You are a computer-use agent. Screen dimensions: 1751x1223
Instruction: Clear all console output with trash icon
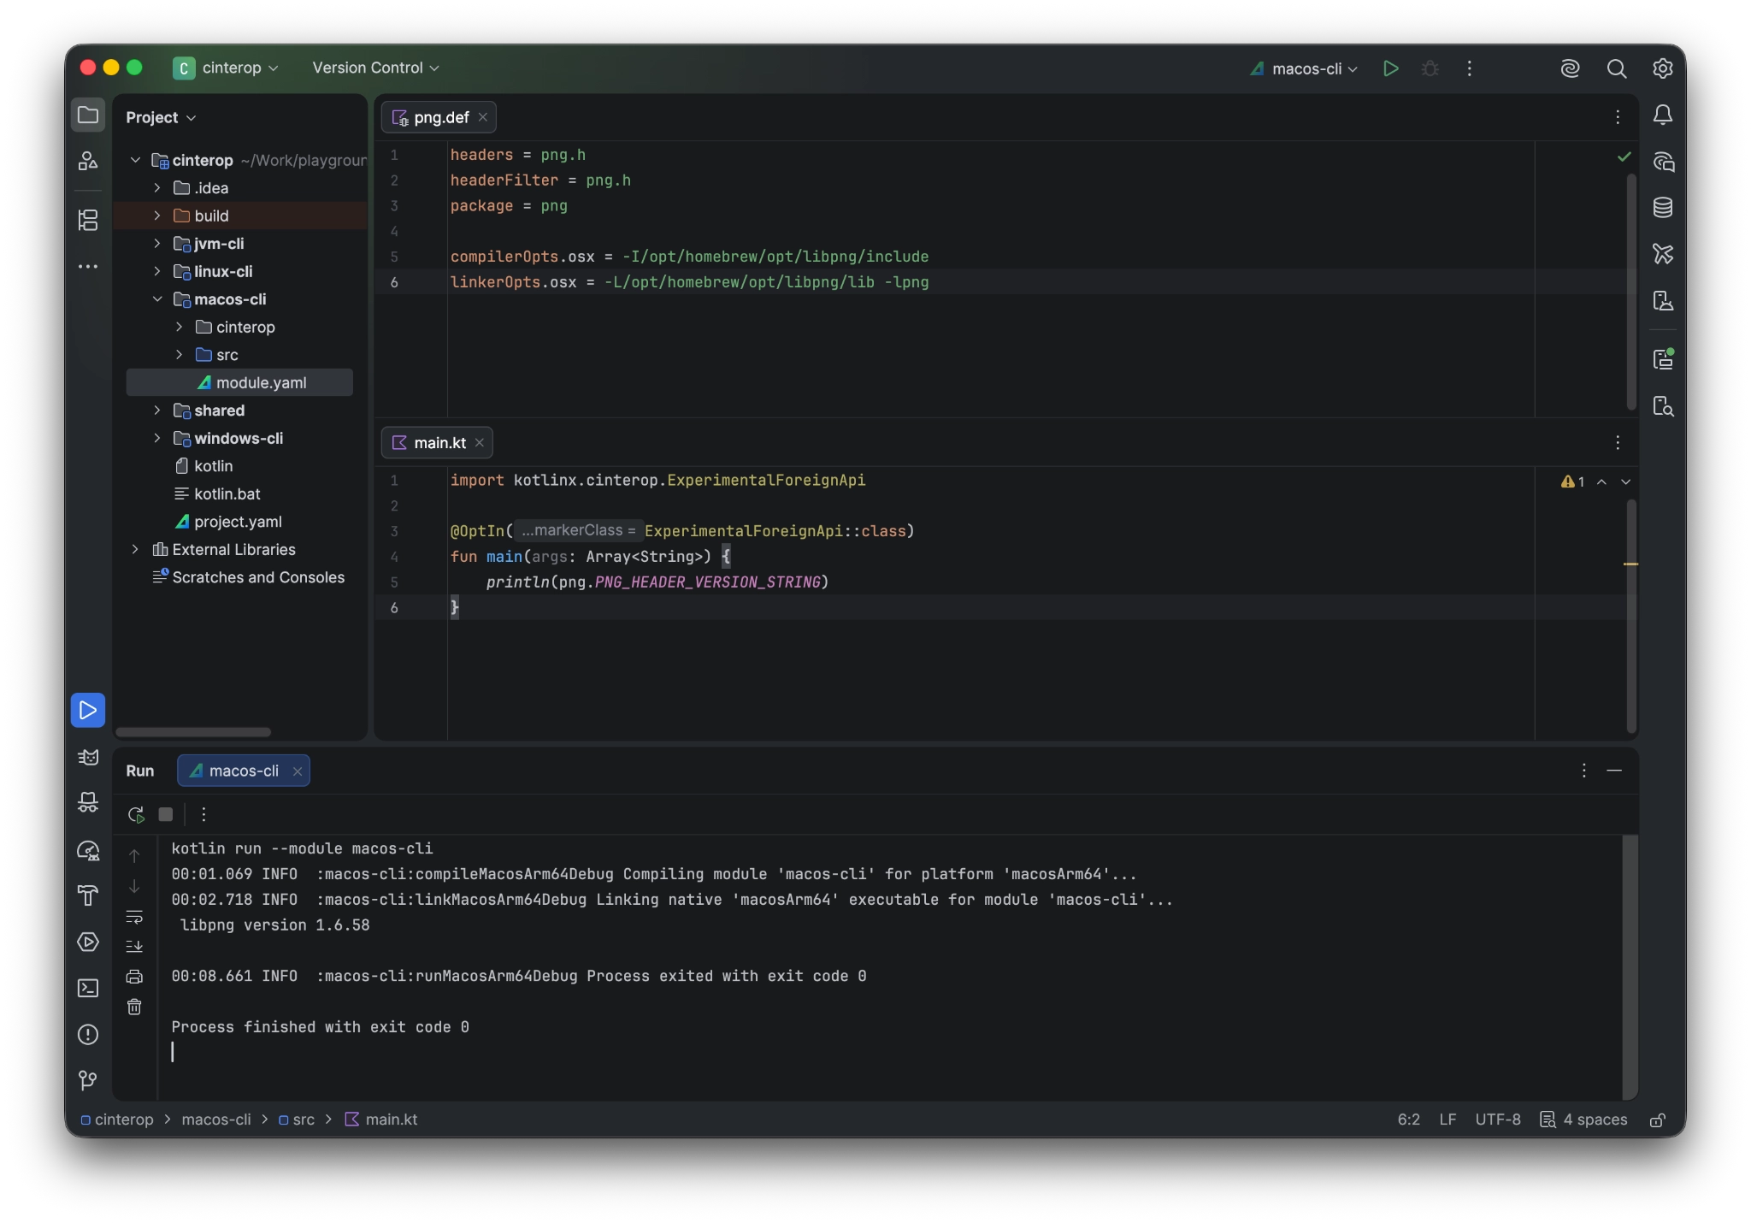pyautogui.click(x=134, y=1007)
